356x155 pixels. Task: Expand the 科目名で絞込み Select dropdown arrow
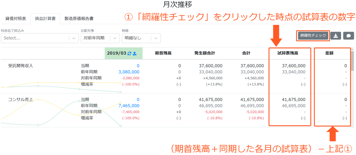click(74, 38)
